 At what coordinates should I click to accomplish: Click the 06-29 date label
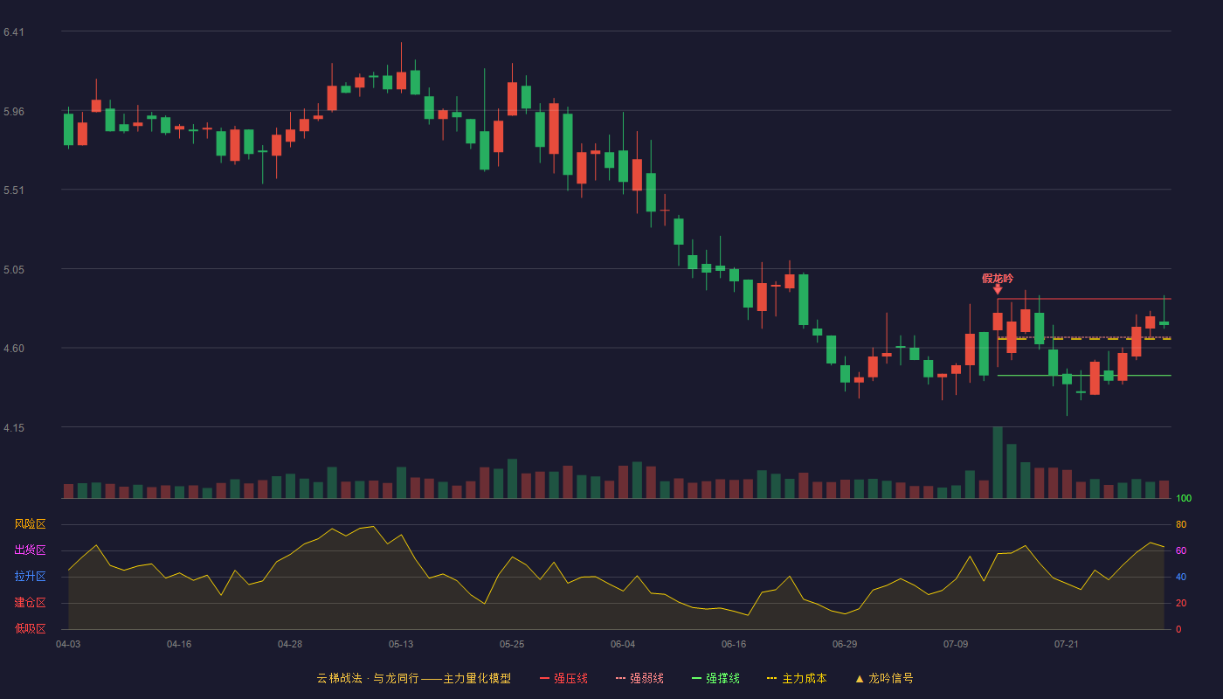845,644
